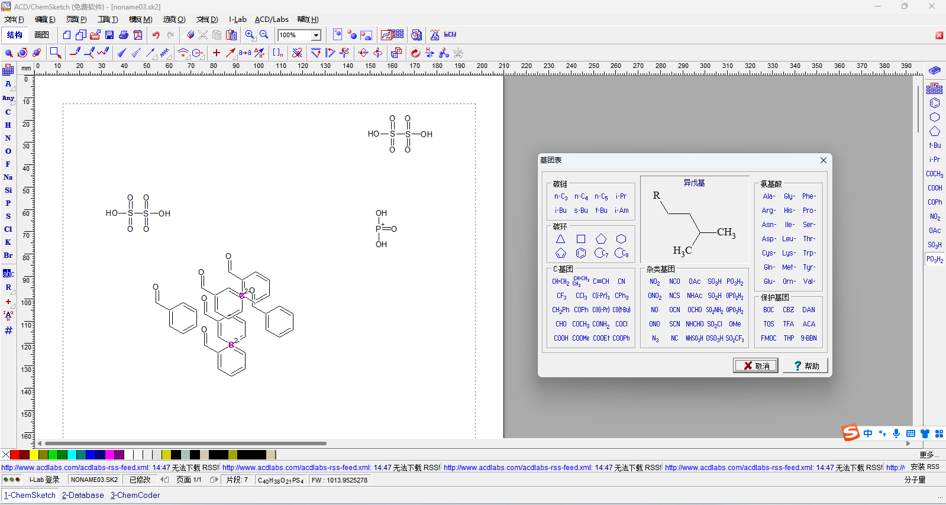Click 帮助 (Help) button in dialog
The width and height of the screenshot is (946, 505).
806,365
